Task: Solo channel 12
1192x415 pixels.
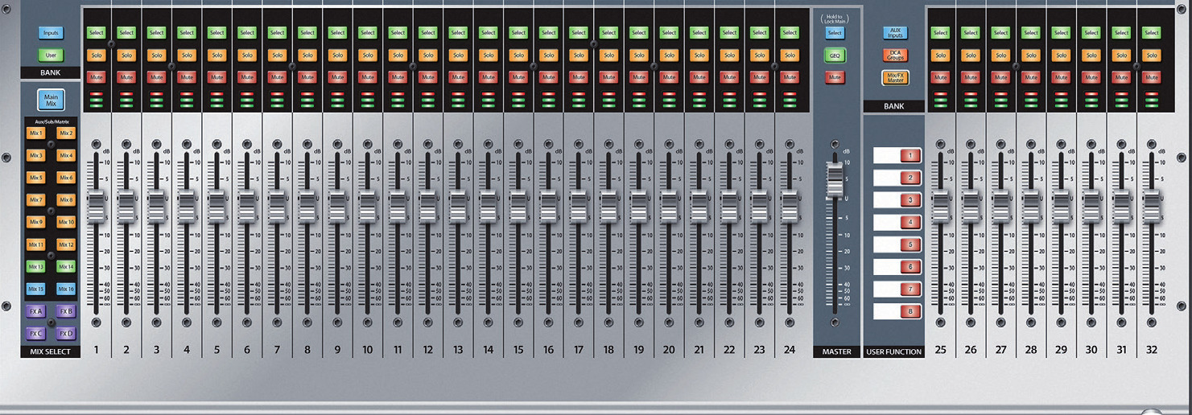Action: pyautogui.click(x=428, y=55)
